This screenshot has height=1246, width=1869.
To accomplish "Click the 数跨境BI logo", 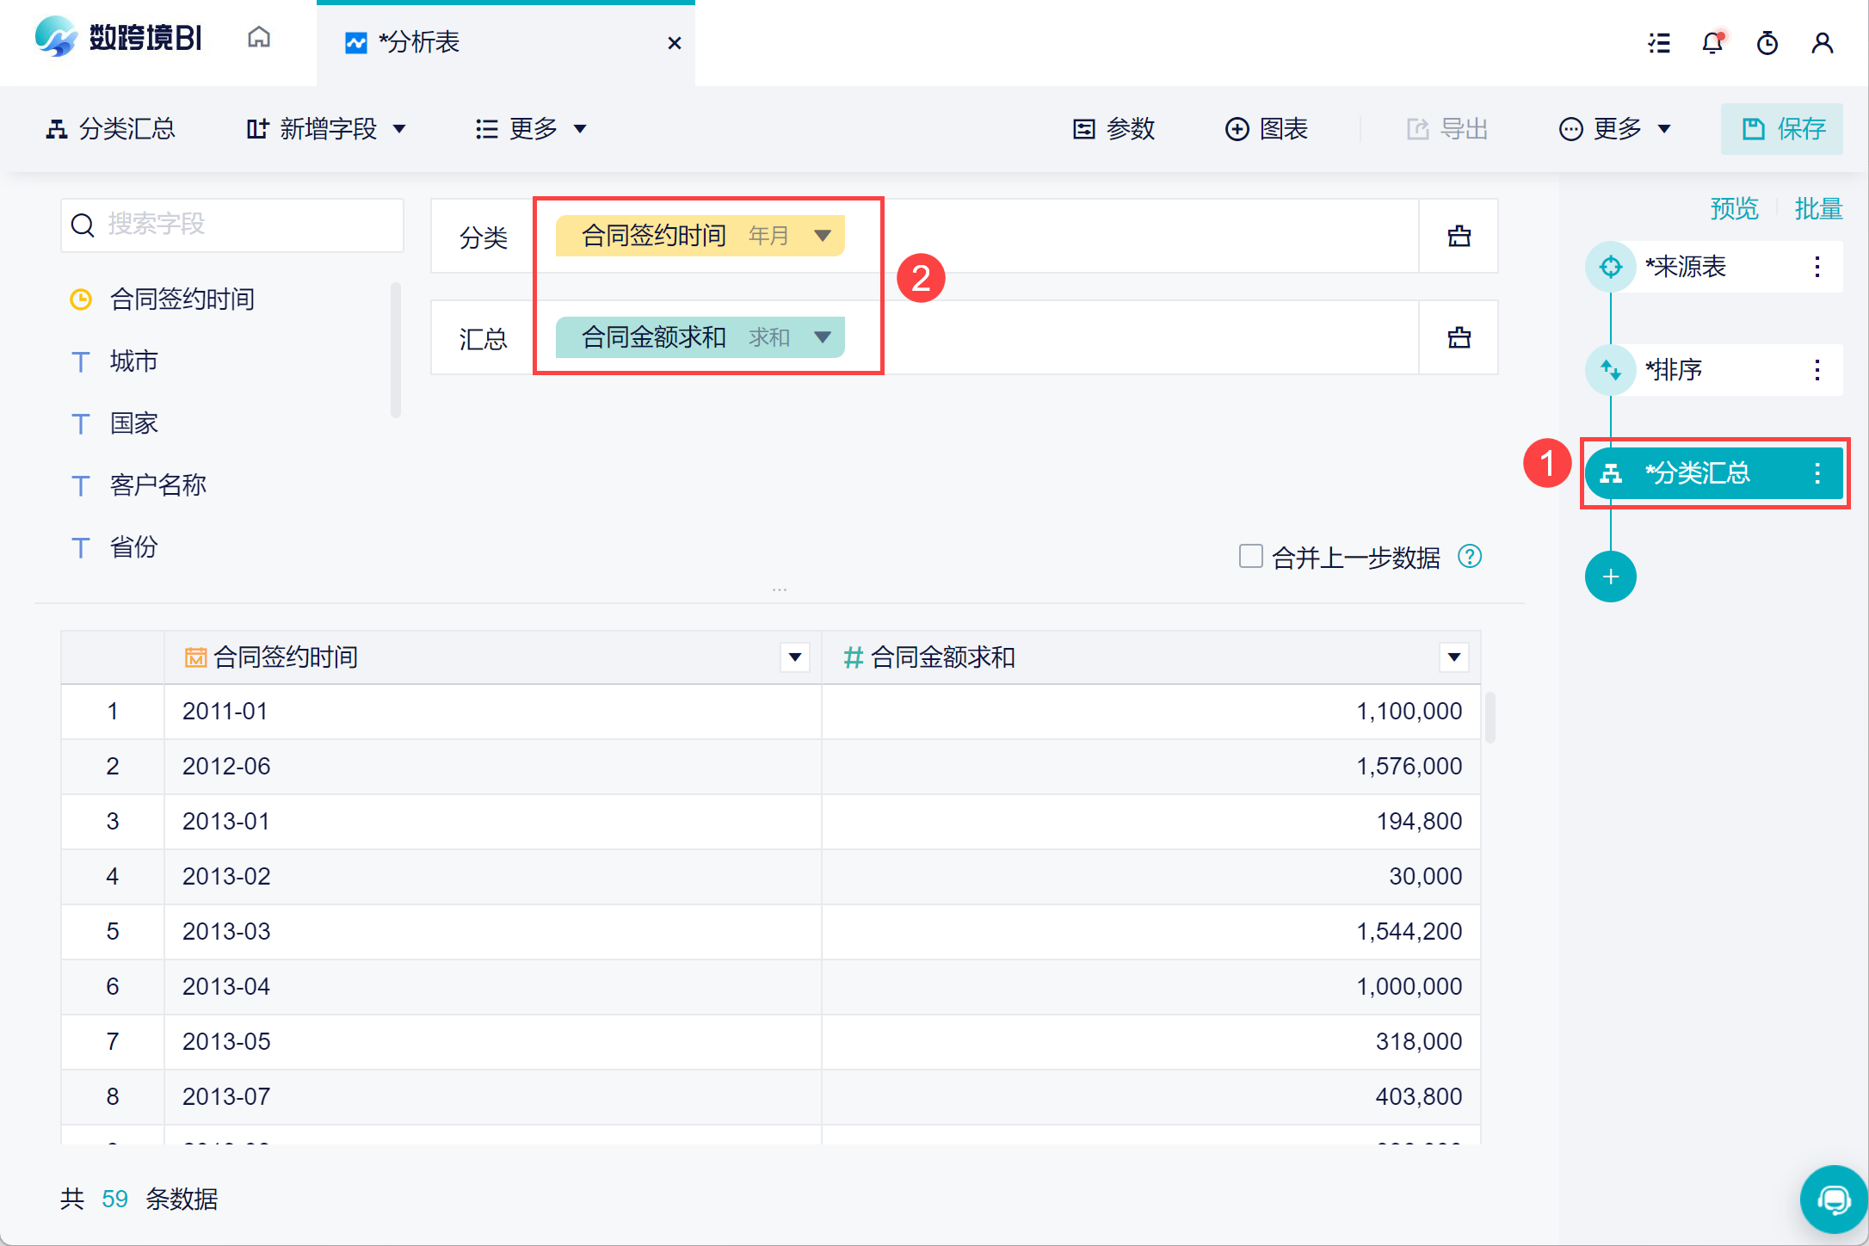I will point(118,38).
